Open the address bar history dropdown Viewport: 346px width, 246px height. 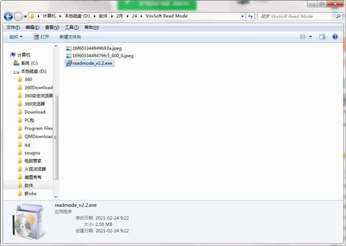pyautogui.click(x=242, y=16)
